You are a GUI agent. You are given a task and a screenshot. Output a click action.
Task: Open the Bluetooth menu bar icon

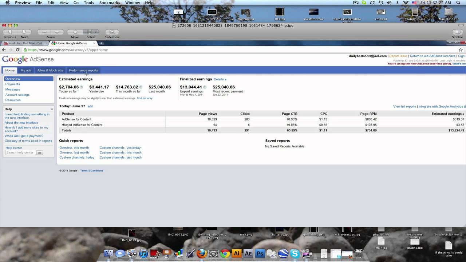[397, 3]
